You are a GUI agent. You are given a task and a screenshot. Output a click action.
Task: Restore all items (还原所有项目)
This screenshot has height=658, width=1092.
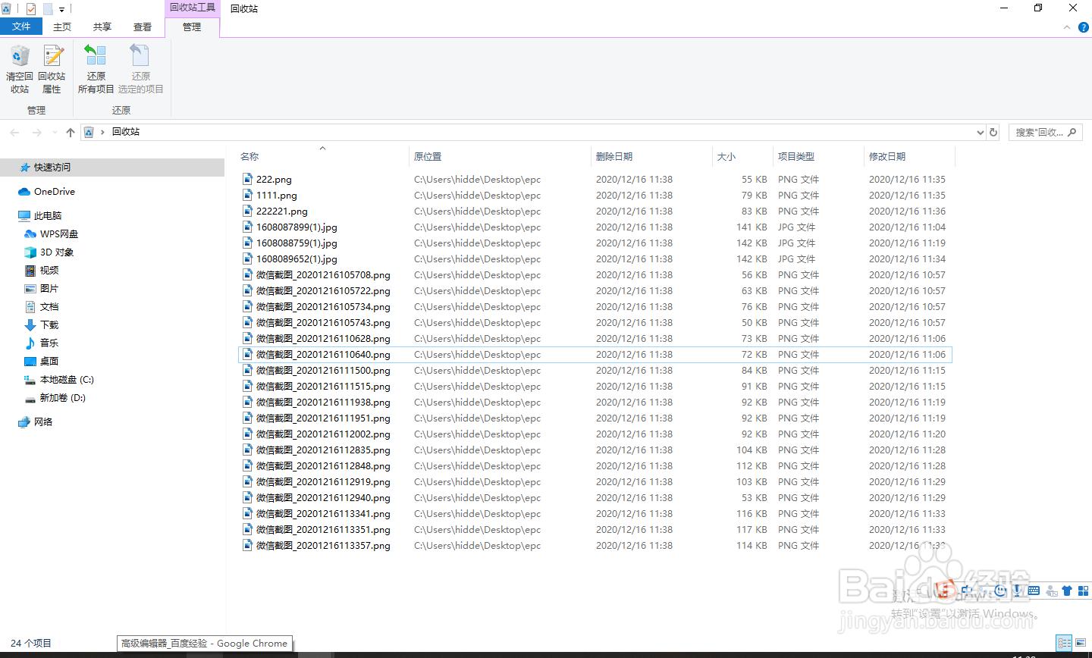pyautogui.click(x=96, y=69)
